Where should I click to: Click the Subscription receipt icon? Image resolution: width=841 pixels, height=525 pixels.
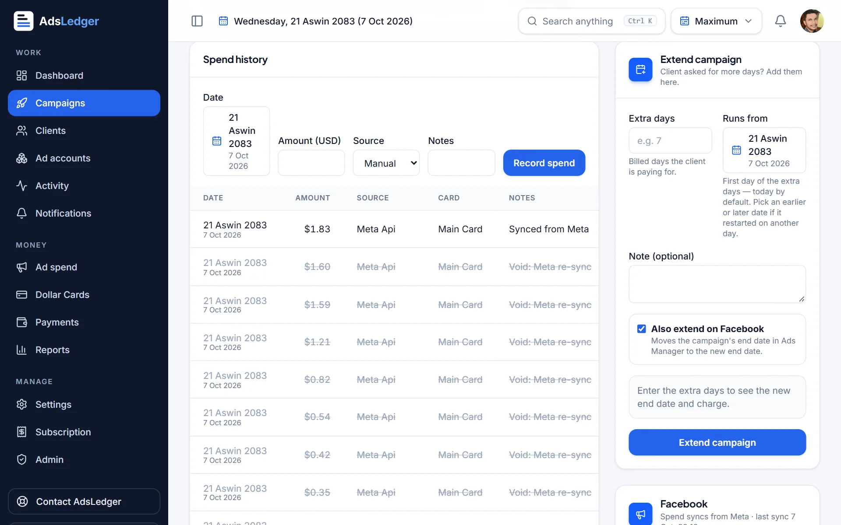(21, 432)
